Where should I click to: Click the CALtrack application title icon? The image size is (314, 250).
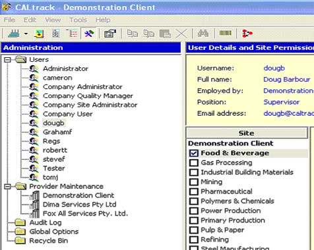coord(7,7)
